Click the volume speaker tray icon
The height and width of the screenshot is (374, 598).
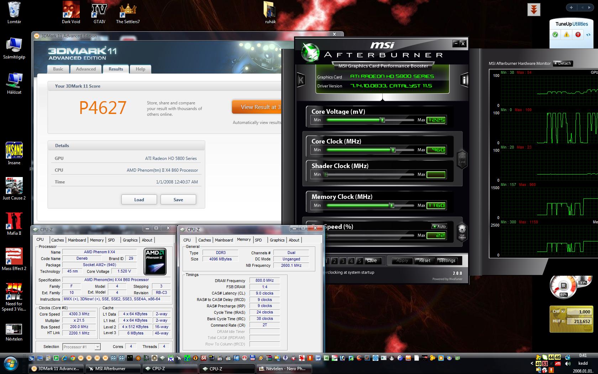[x=567, y=364]
